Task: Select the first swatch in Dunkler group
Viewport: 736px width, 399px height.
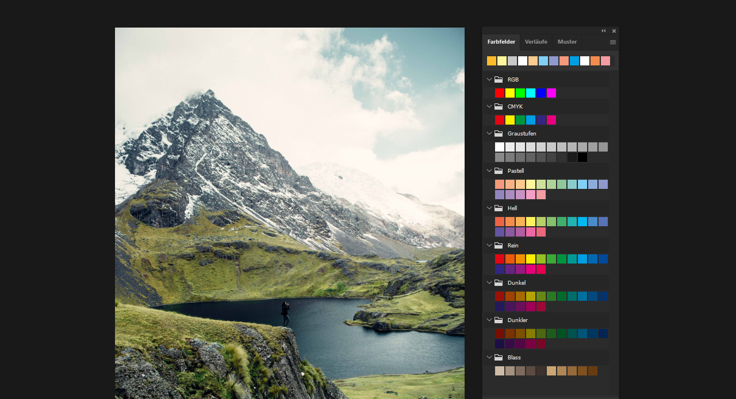Action: [x=500, y=334]
